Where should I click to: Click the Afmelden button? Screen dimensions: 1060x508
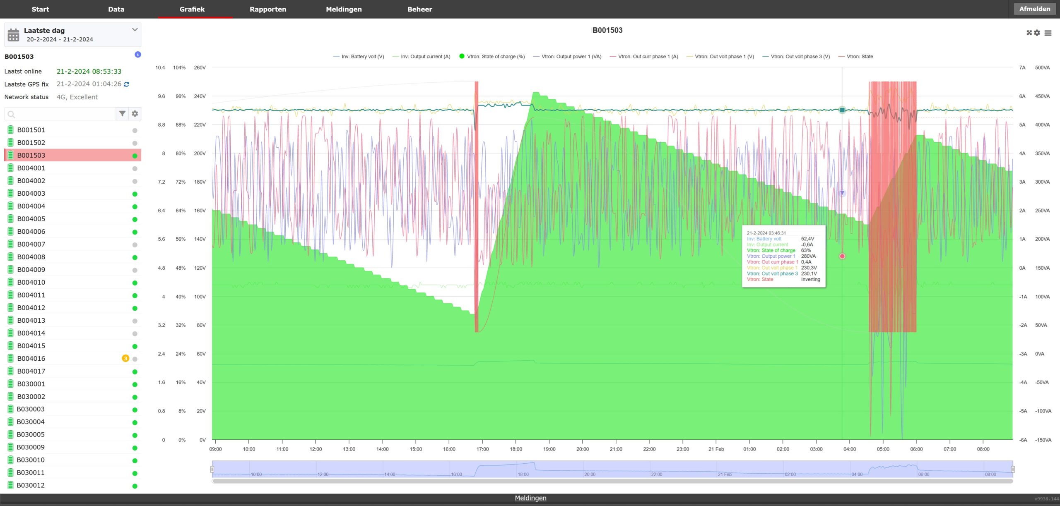tap(1034, 9)
